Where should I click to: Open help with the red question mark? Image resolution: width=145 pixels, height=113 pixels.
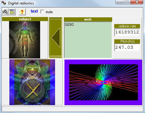(22, 12)
